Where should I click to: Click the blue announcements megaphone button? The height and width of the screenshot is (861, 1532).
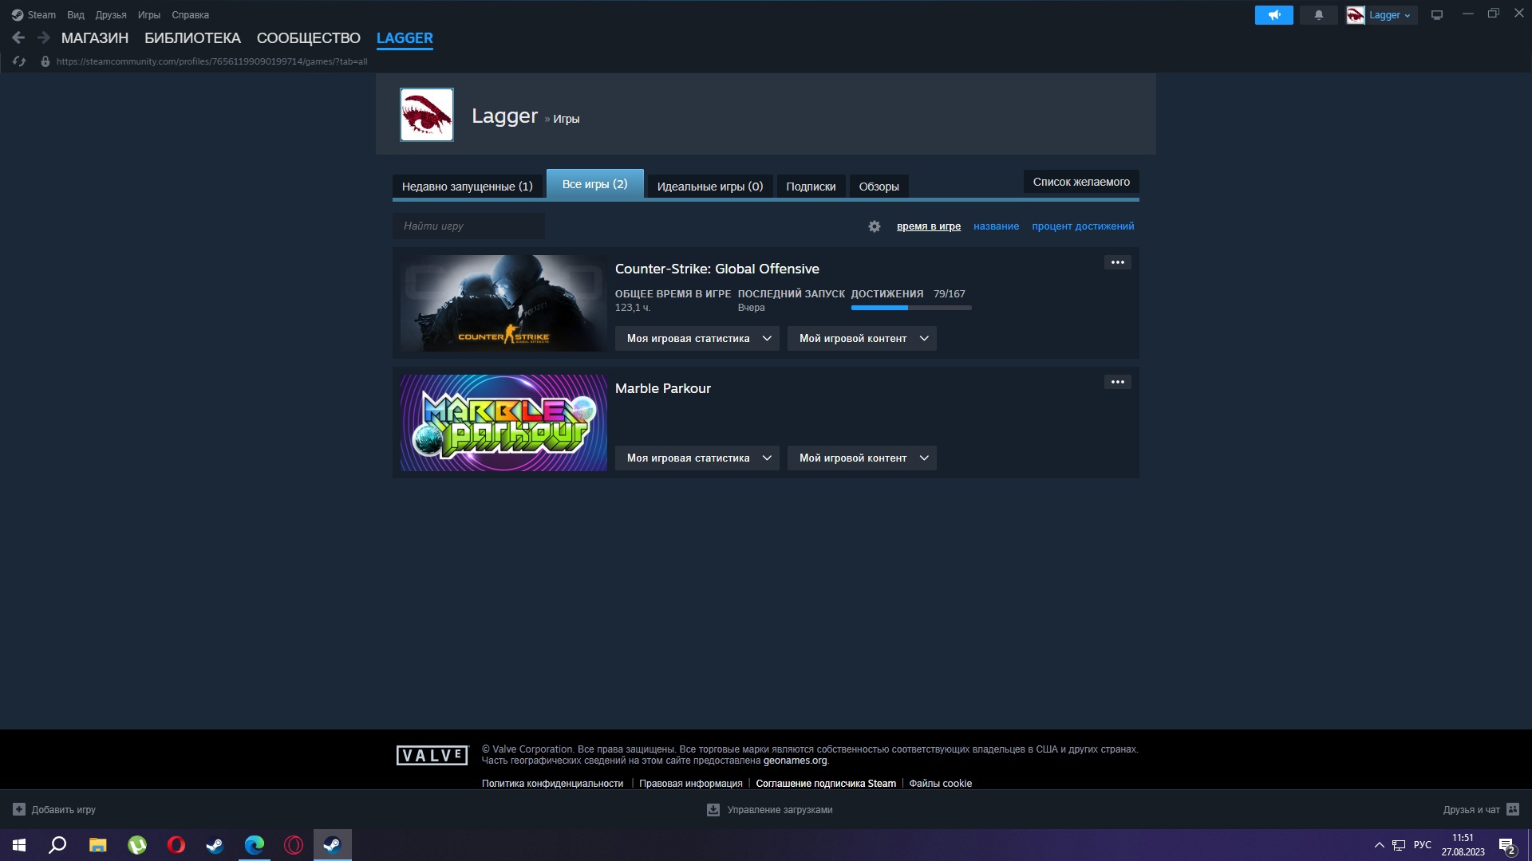(1273, 14)
